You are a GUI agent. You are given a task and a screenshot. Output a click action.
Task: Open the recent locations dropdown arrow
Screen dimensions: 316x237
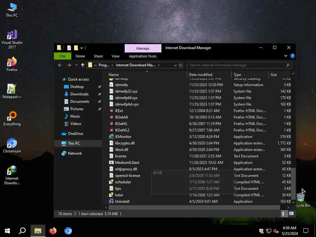[76, 65]
